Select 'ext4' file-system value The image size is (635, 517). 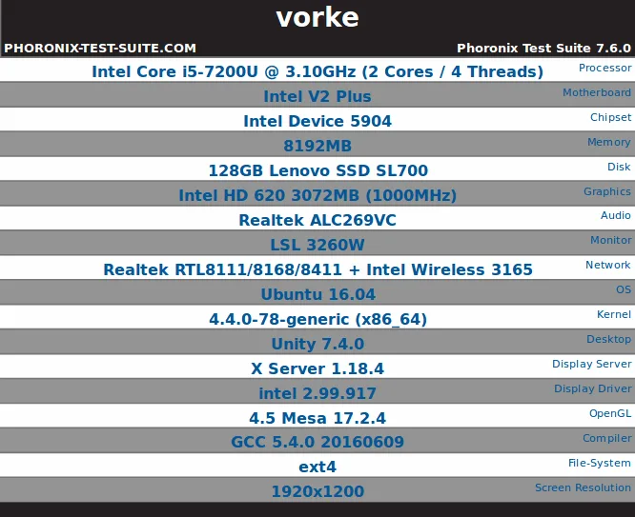pyautogui.click(x=317, y=467)
